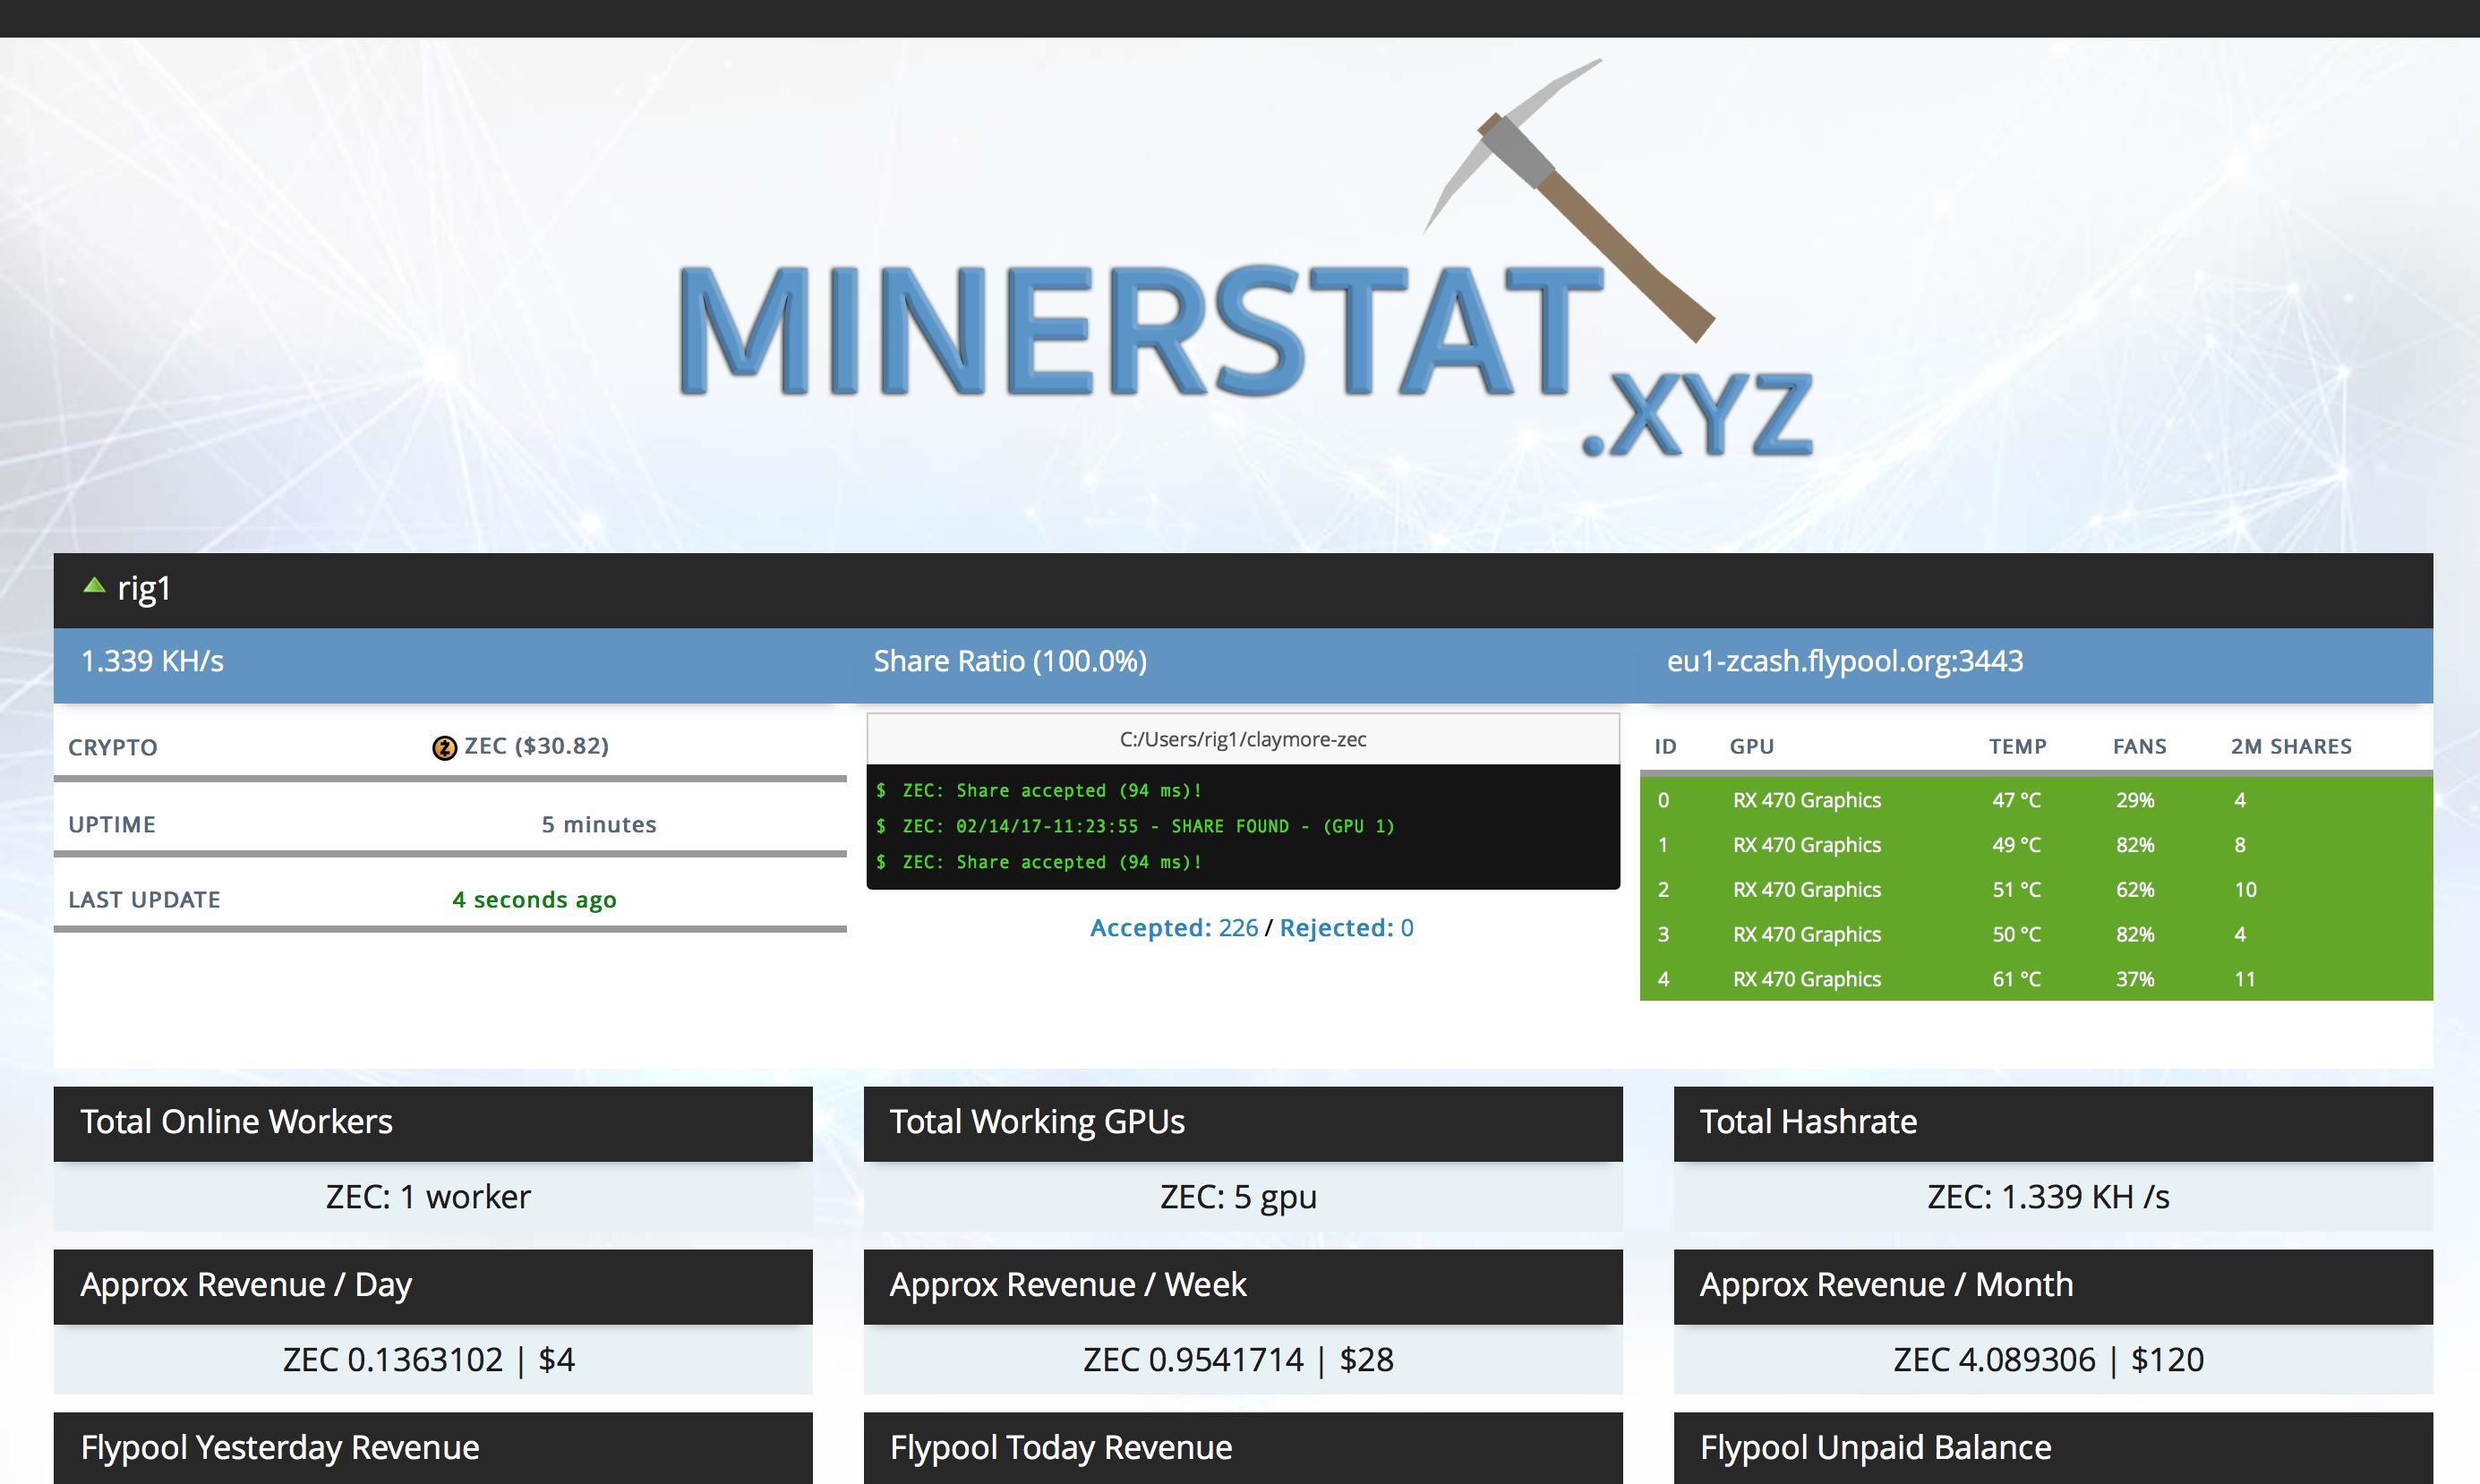Click the Flypool Yesterday Revenue header
Screen dimensions: 2480x1484
[x=433, y=1448]
